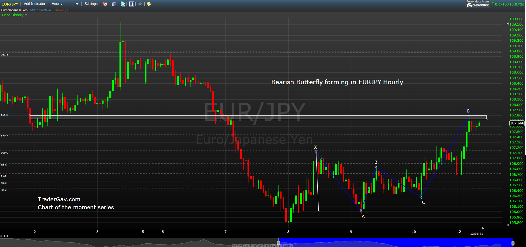Image resolution: width=526 pixels, height=247 pixels.
Task: Open the Settings menu
Action: [91, 4]
